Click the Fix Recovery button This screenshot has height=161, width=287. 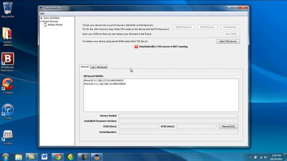(x=230, y=27)
